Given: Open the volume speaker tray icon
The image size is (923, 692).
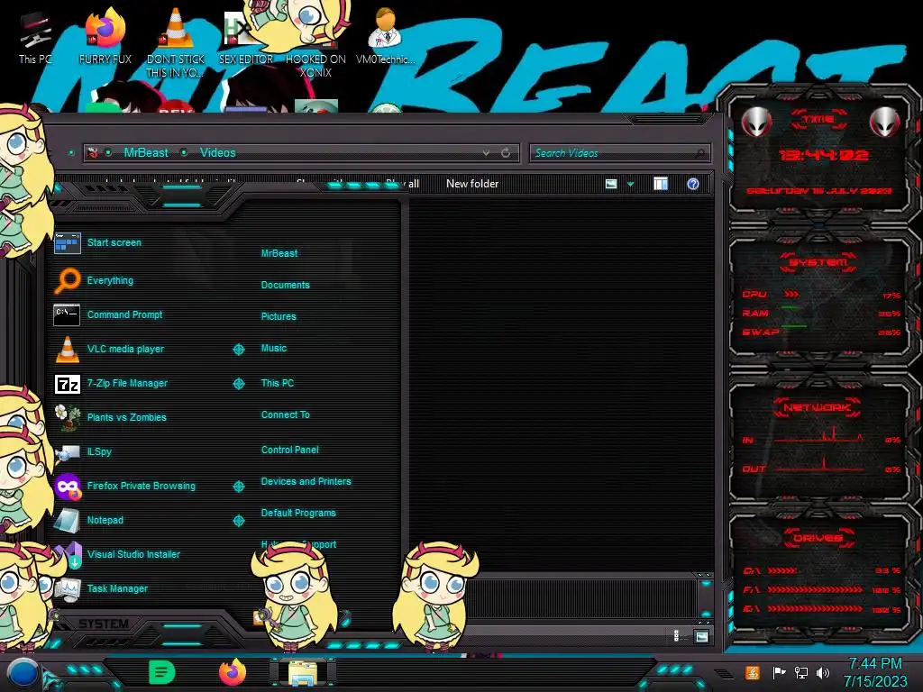Looking at the screenshot, I should tap(822, 672).
